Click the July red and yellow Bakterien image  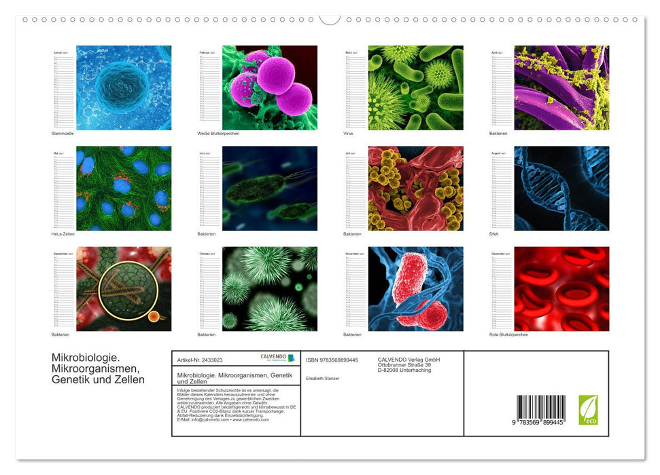(416, 189)
